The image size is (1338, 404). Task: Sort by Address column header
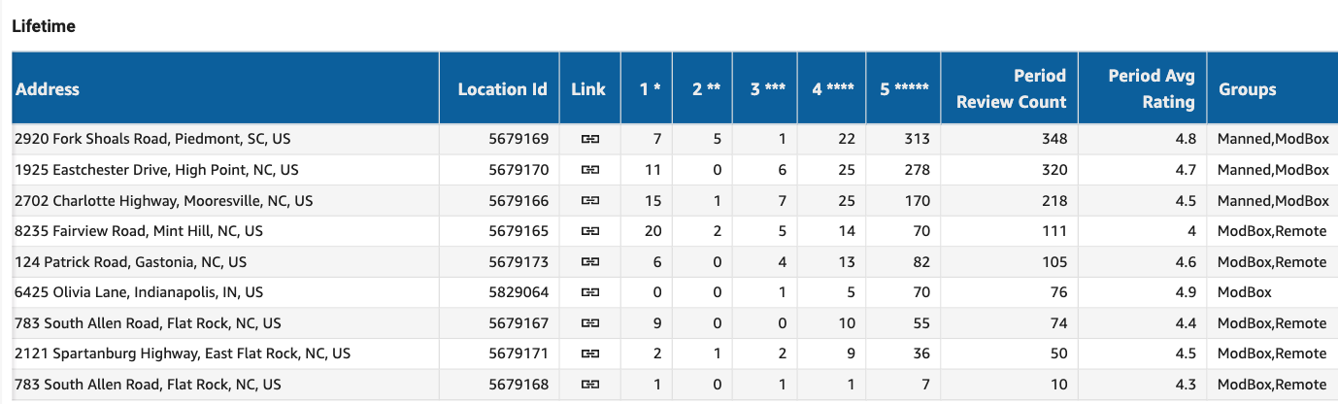(x=48, y=89)
